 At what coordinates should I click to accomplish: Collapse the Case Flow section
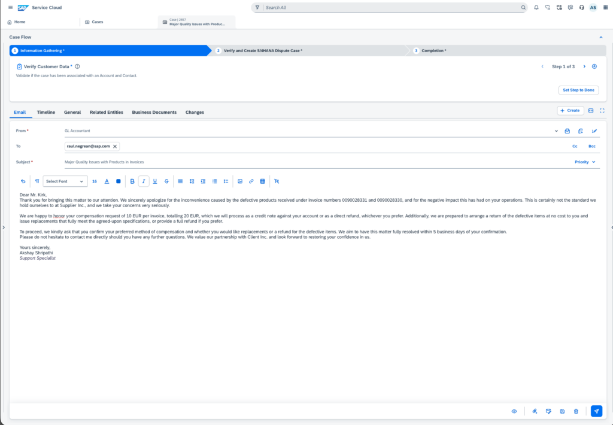[x=601, y=37]
